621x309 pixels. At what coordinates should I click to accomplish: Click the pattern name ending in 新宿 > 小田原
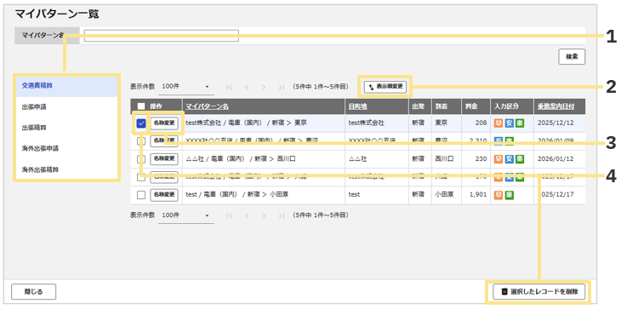[x=236, y=195]
